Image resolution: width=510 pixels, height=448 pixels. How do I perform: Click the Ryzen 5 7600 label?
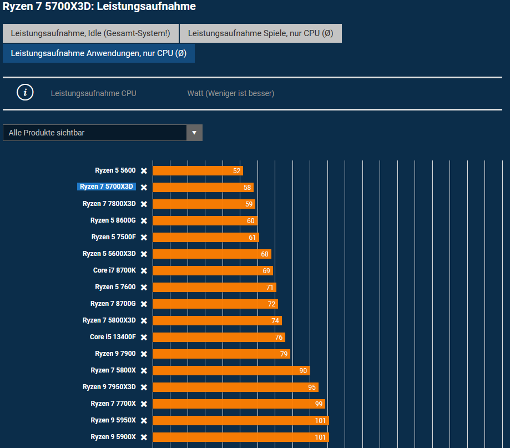point(115,287)
